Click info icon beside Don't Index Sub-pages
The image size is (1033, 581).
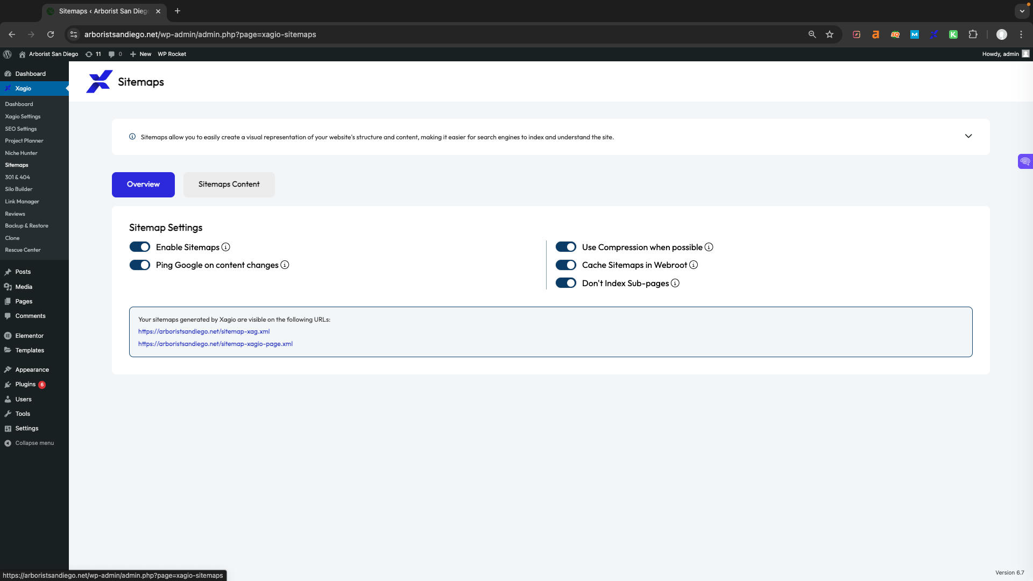(675, 283)
